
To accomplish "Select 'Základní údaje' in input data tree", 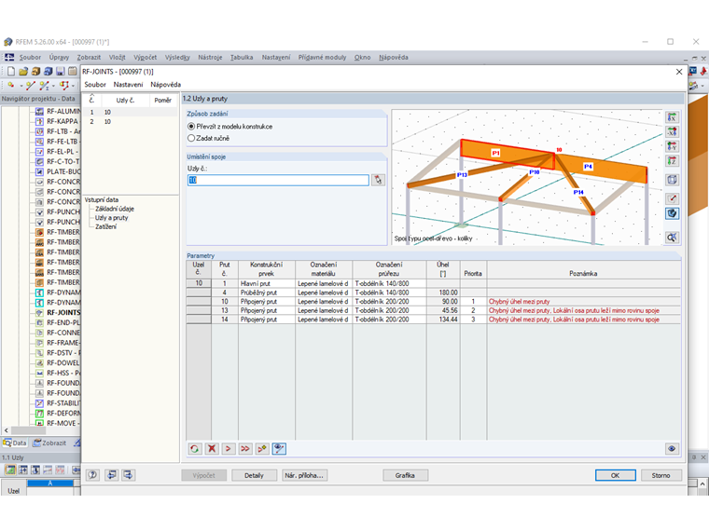I will coord(115,209).
